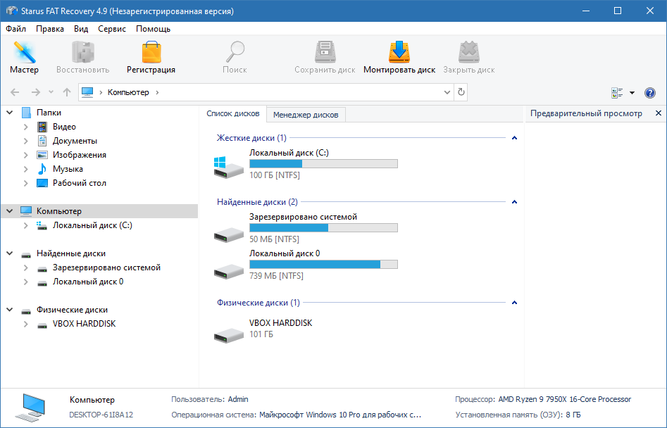Click the Рабочий стол icon in tree

[42, 183]
